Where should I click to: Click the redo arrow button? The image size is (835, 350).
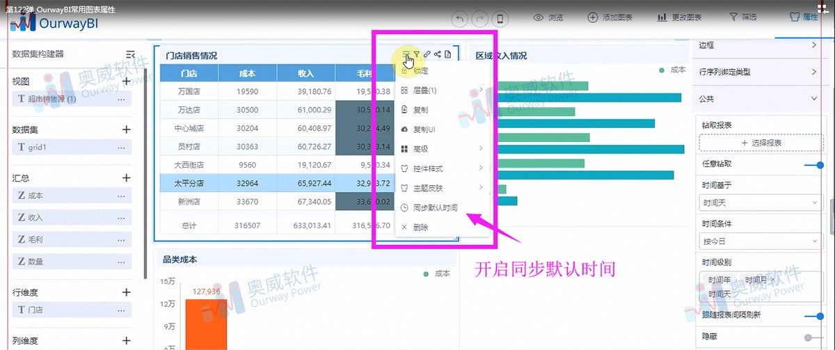(480, 18)
